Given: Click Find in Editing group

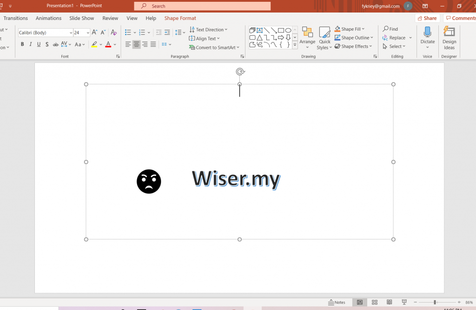Looking at the screenshot, I should (390, 29).
